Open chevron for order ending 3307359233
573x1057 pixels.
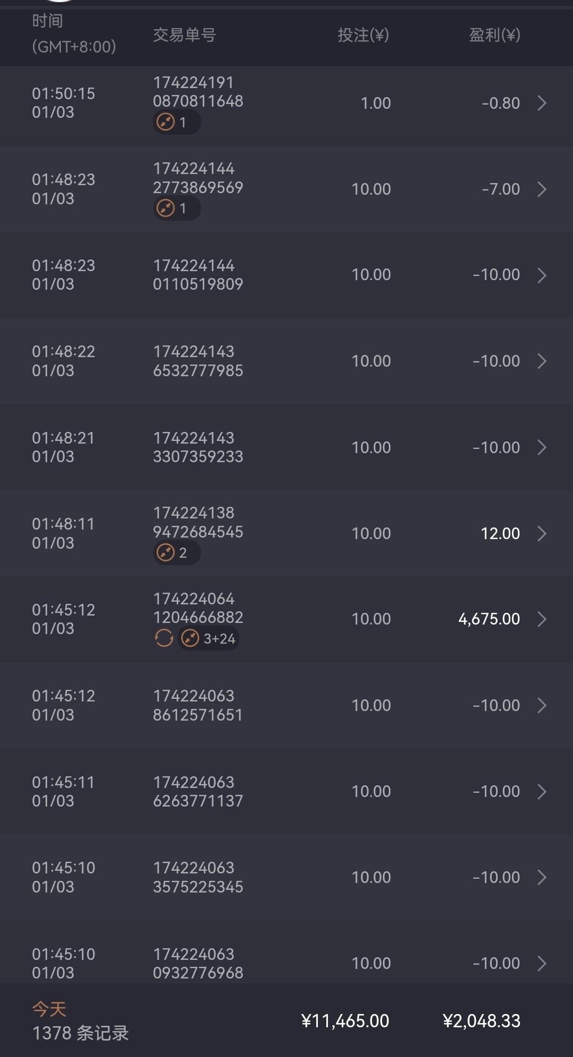[541, 447]
